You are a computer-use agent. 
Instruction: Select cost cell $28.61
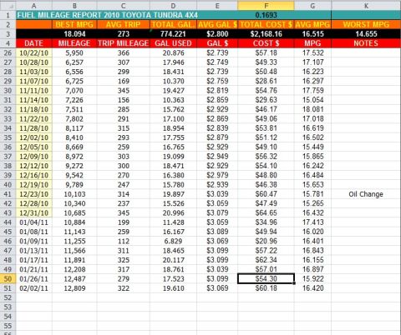[266, 81]
